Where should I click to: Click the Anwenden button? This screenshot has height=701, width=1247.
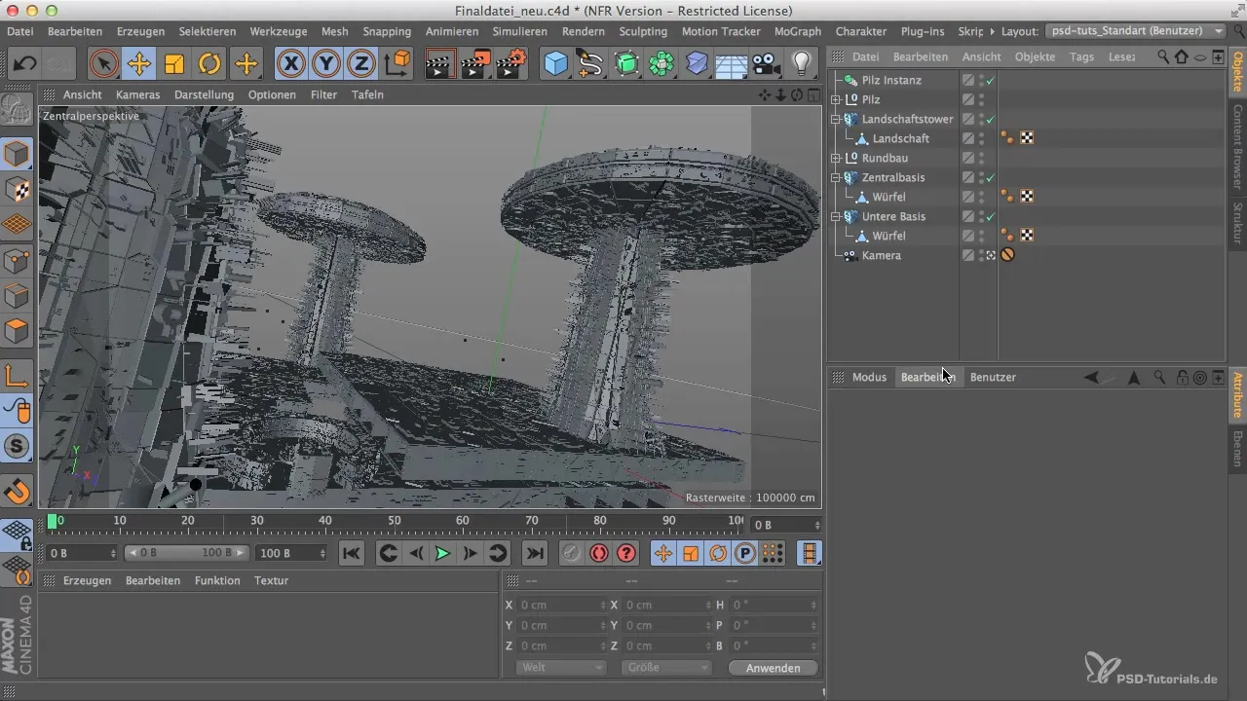[773, 668]
